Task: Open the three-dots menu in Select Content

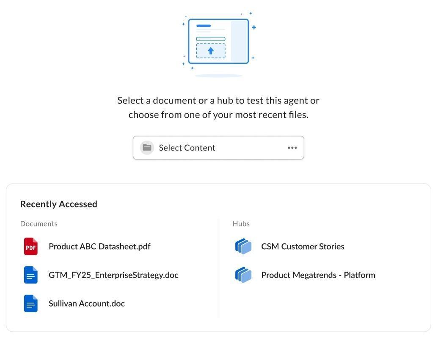Action: click(x=292, y=147)
